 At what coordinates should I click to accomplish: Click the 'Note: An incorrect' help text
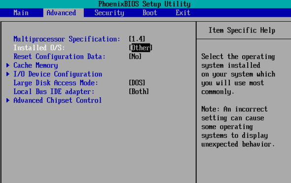click(x=234, y=109)
